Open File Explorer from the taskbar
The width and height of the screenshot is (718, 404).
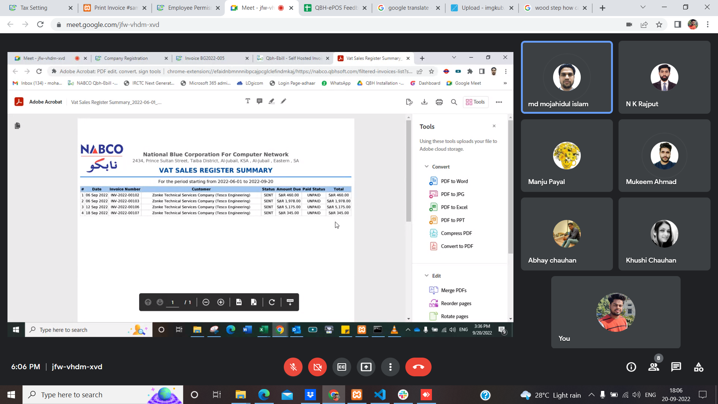240,395
